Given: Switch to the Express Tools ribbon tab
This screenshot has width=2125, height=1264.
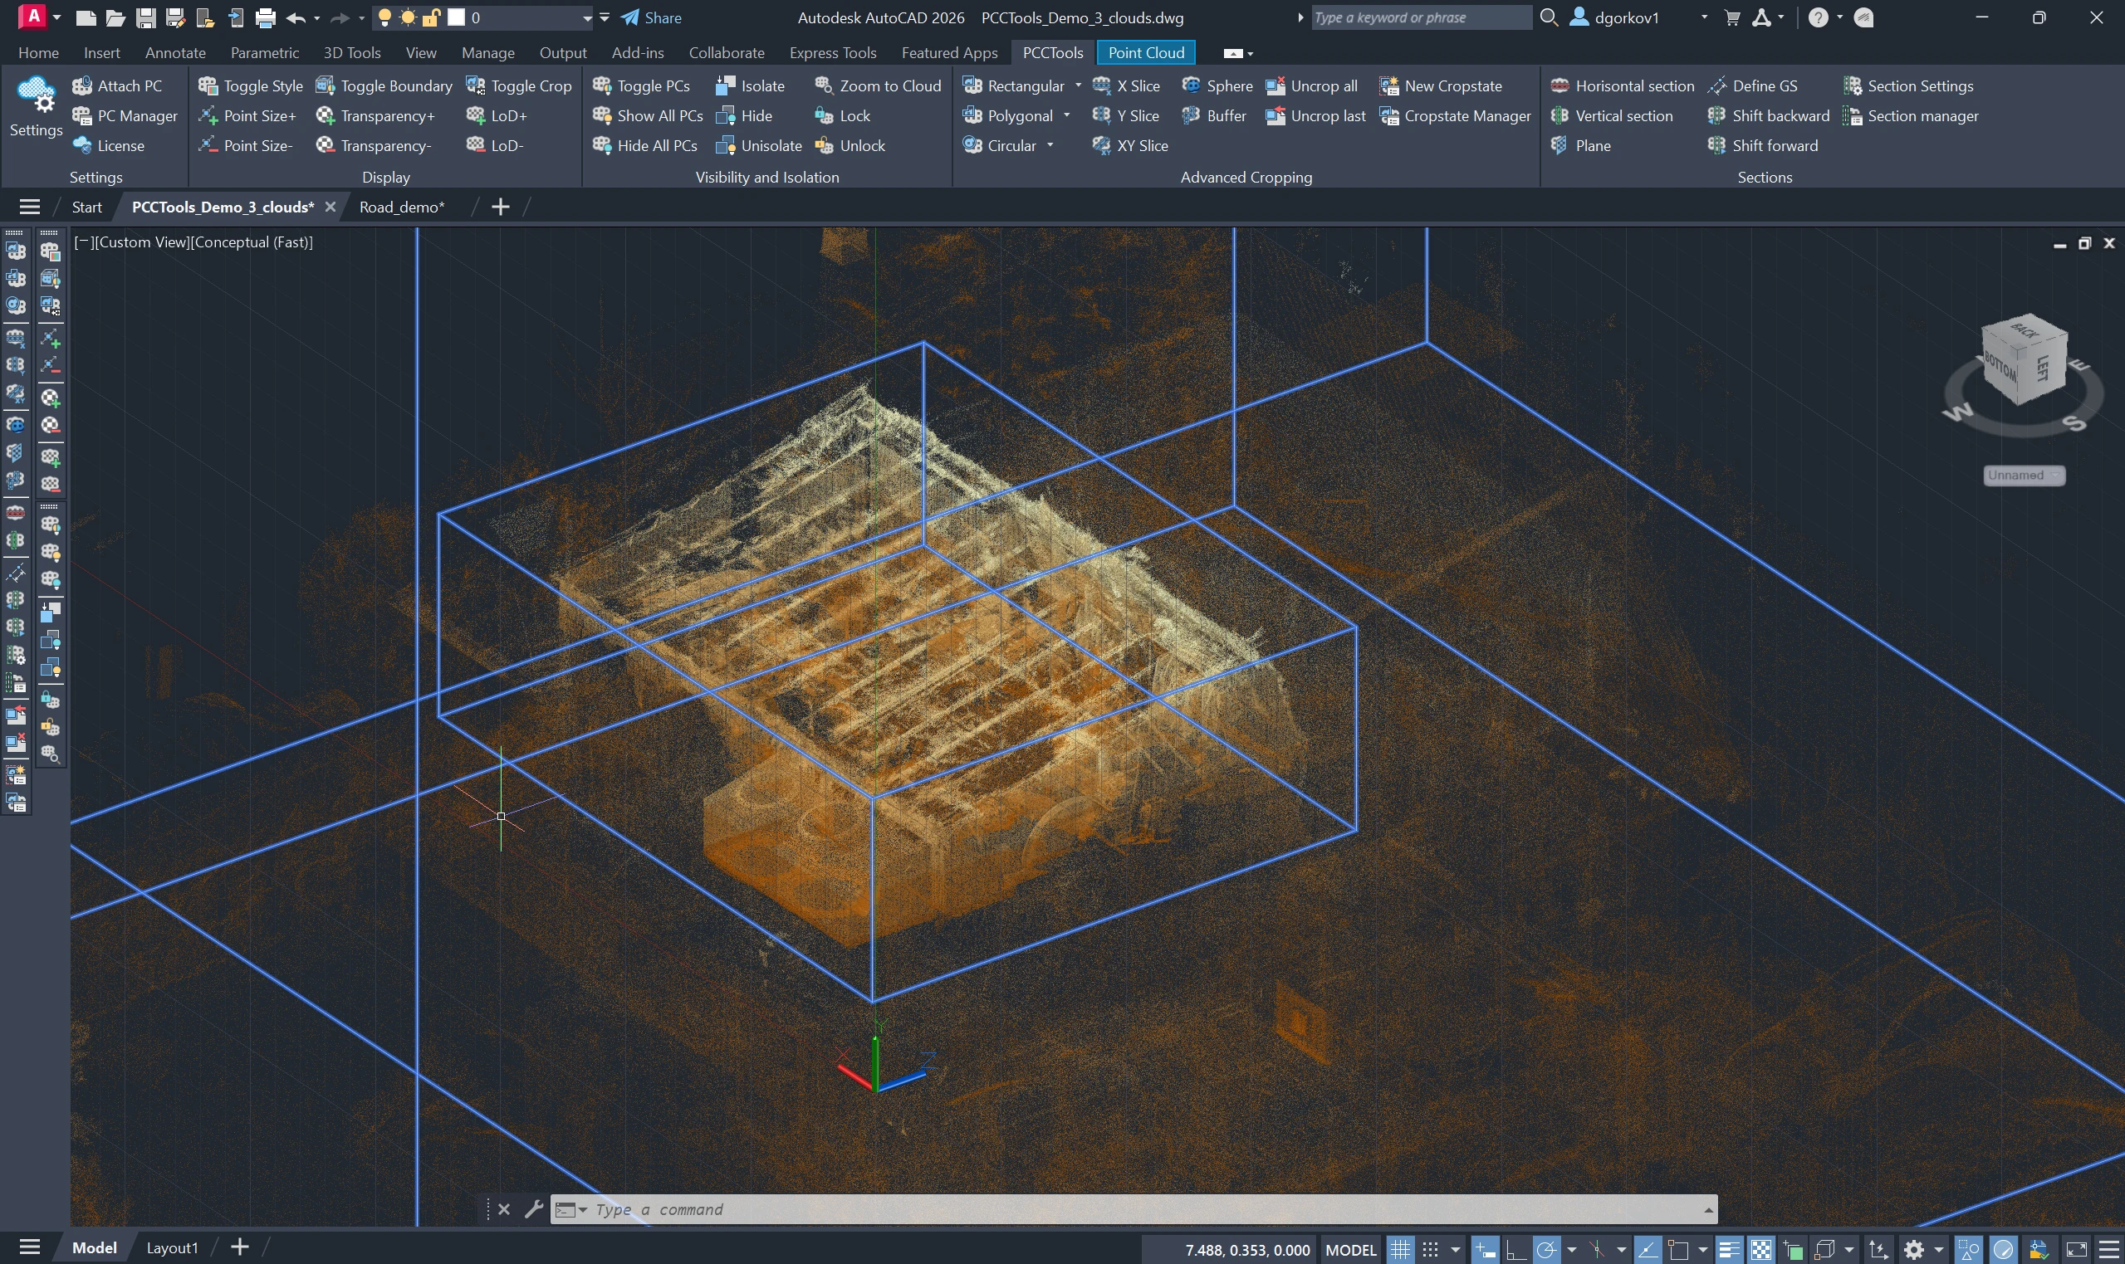Looking at the screenshot, I should [x=831, y=53].
